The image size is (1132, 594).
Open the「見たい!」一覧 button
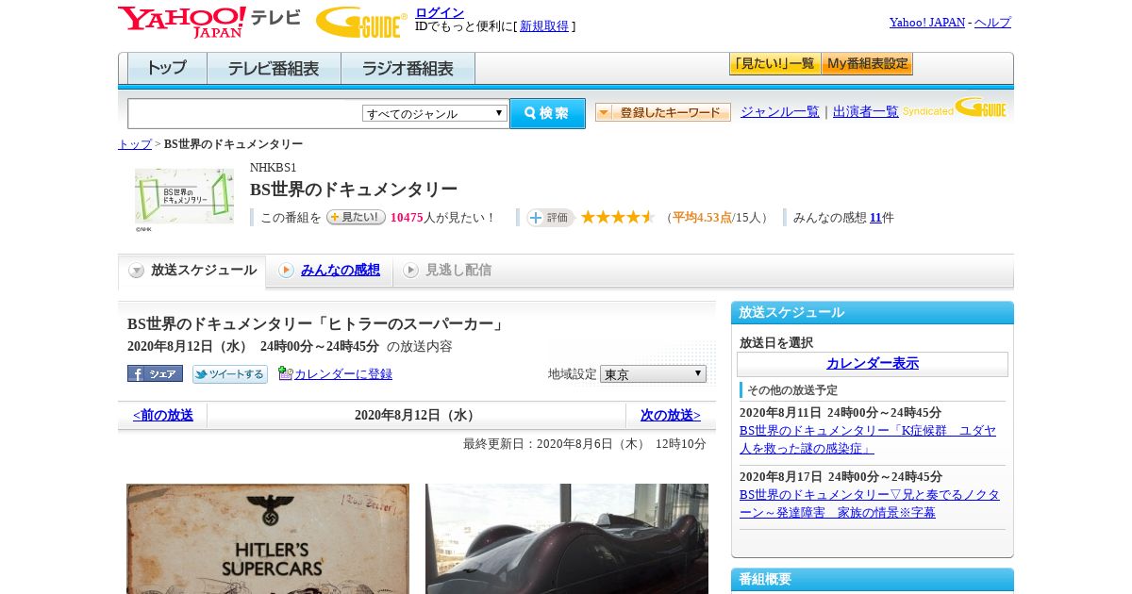pos(774,64)
